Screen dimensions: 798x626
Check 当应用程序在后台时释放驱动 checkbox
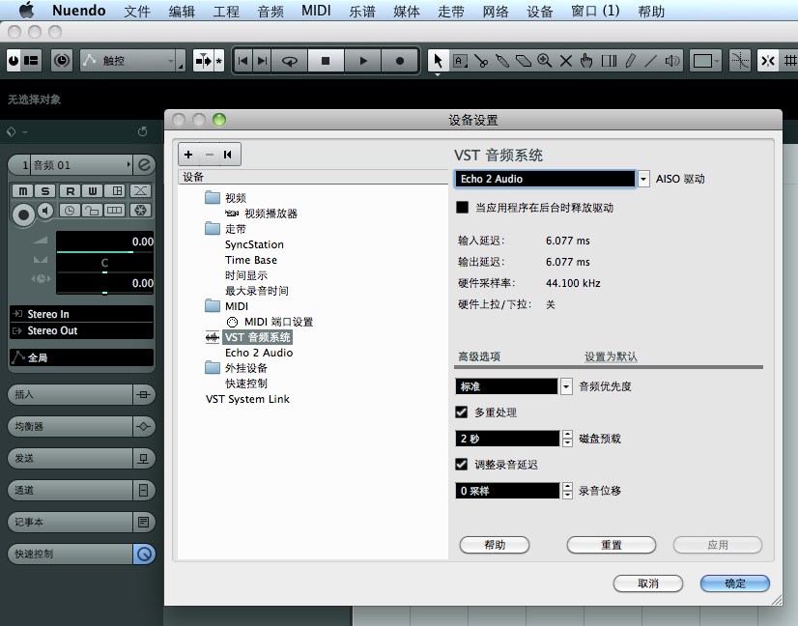pyautogui.click(x=462, y=207)
